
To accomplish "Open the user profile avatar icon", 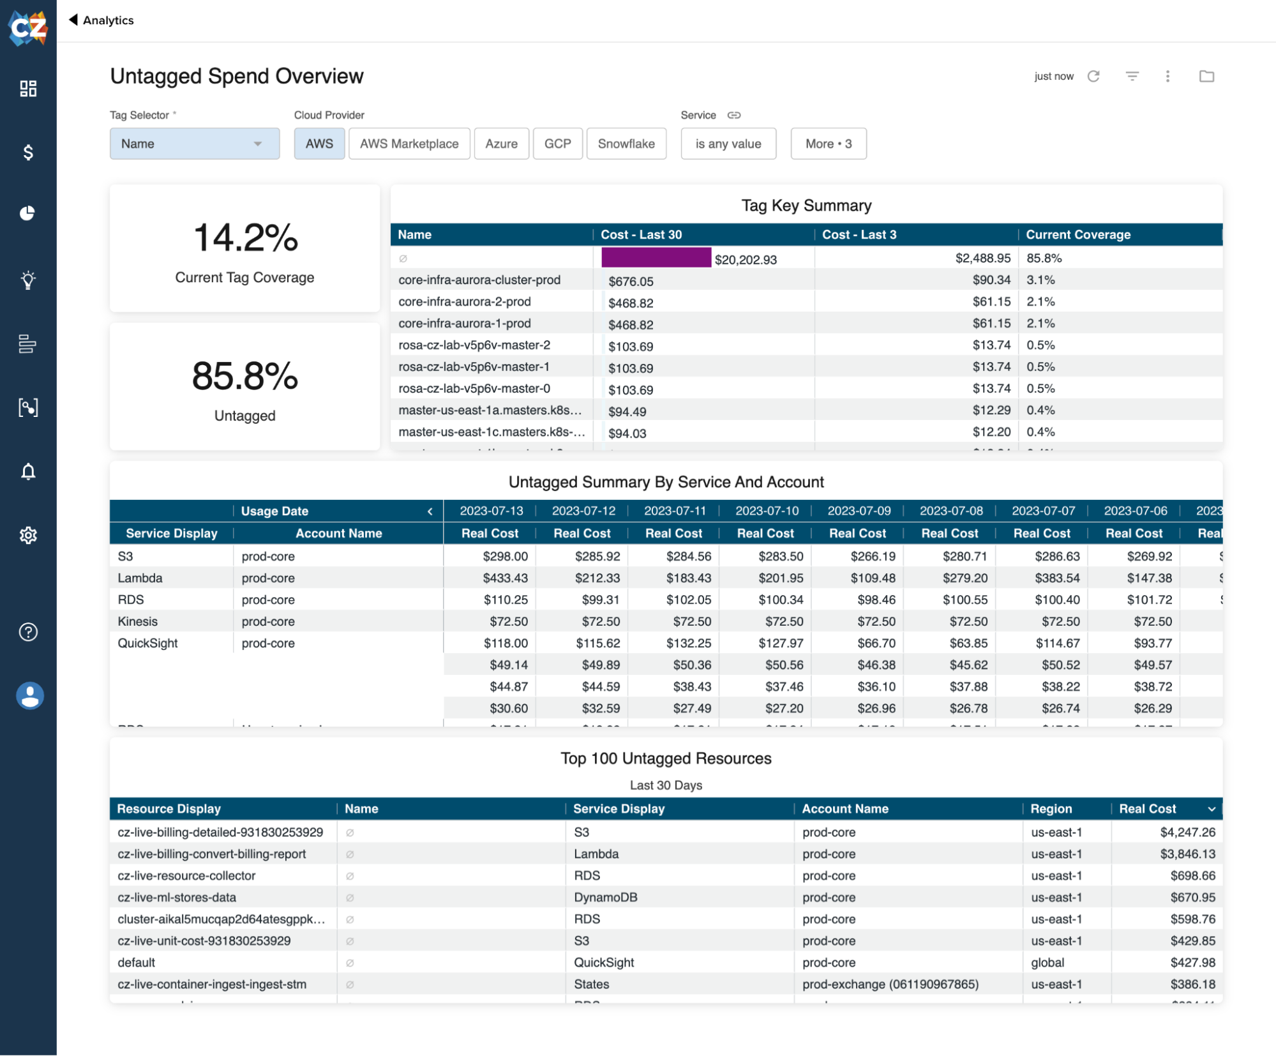I will point(29,695).
